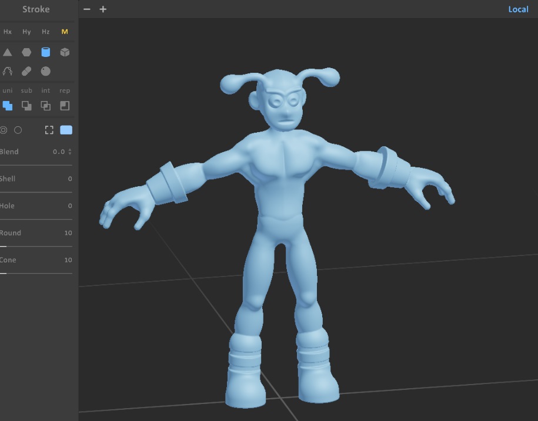Viewport: 538px width, 421px height.
Task: Click the 'sub' label text
Action: 26,90
